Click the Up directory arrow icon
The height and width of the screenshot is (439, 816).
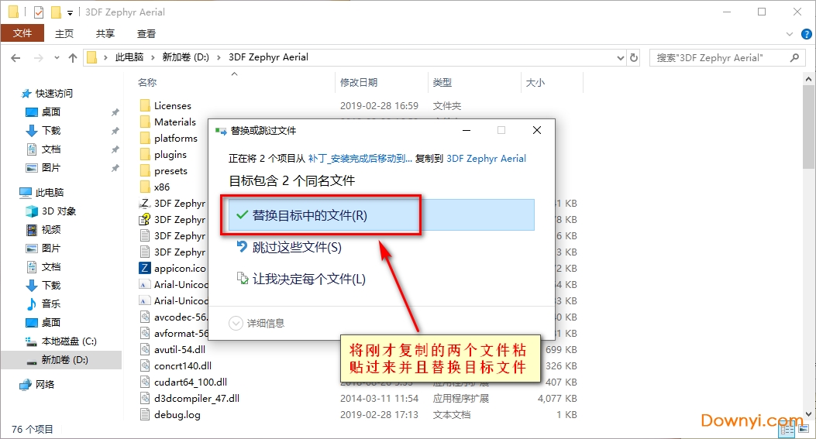pos(73,57)
